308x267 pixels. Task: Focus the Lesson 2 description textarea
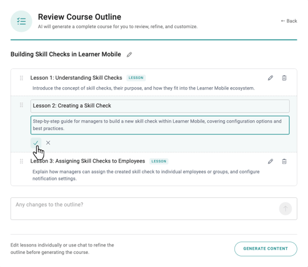[160, 125]
